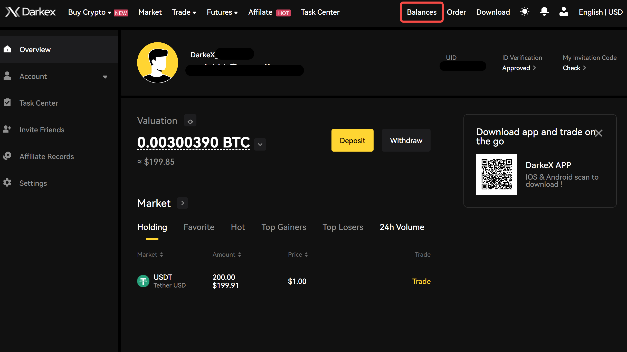Image resolution: width=627 pixels, height=352 pixels.
Task: Toggle the light/dark theme sun icon
Action: [x=525, y=12]
